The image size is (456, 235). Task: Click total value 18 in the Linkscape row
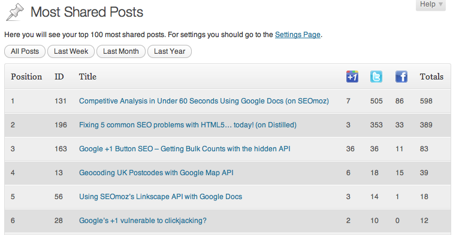pos(424,196)
